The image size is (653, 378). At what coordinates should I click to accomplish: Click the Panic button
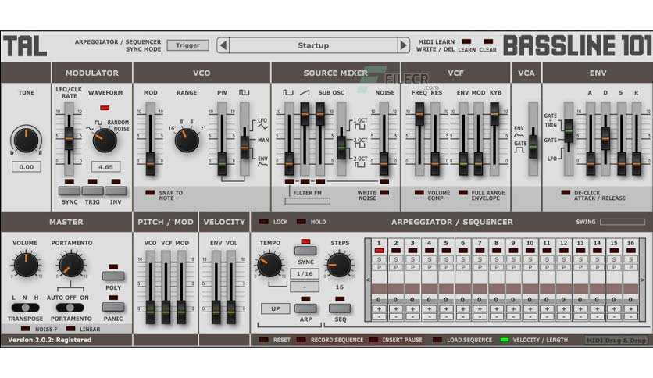[x=113, y=307]
